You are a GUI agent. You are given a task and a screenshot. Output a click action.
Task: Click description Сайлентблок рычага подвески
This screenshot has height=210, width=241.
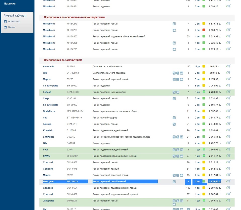109,73
